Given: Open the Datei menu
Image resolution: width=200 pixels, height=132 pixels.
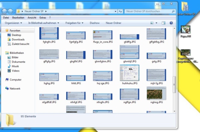Looking at the screenshot, I should pos(6,18).
